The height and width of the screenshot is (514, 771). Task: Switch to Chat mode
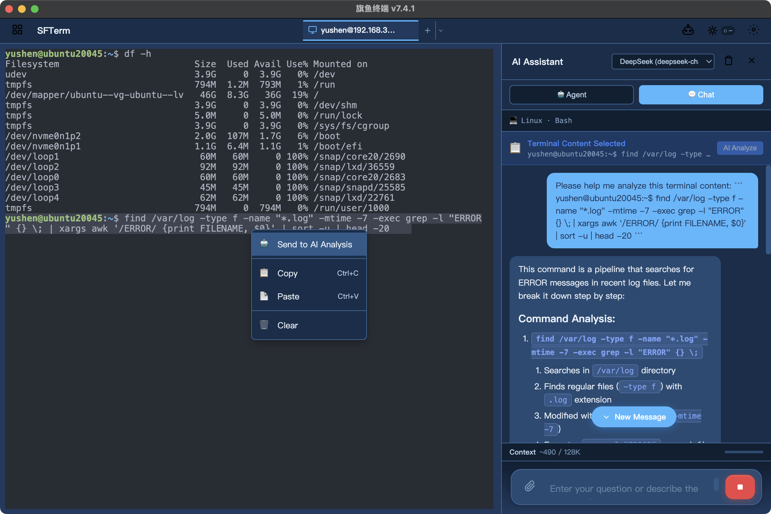[x=701, y=95]
